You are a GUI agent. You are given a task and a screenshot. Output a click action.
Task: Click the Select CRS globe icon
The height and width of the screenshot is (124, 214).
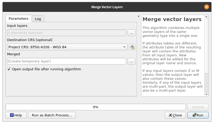tap(132, 47)
